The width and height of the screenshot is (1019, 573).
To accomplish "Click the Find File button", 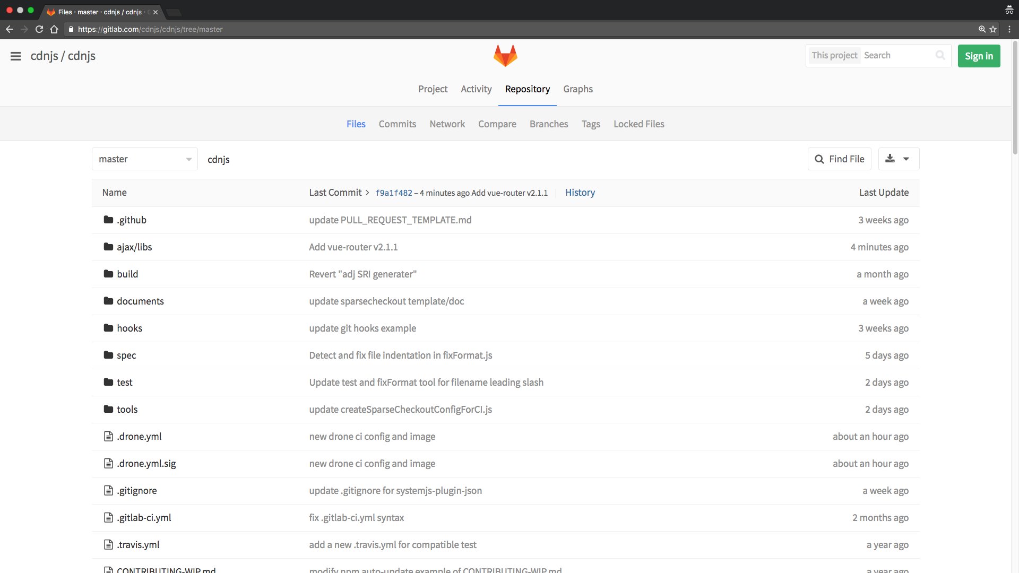I will tap(840, 159).
